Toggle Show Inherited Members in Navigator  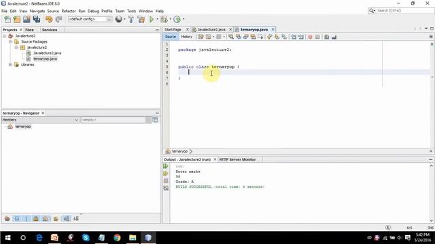click(x=7, y=218)
